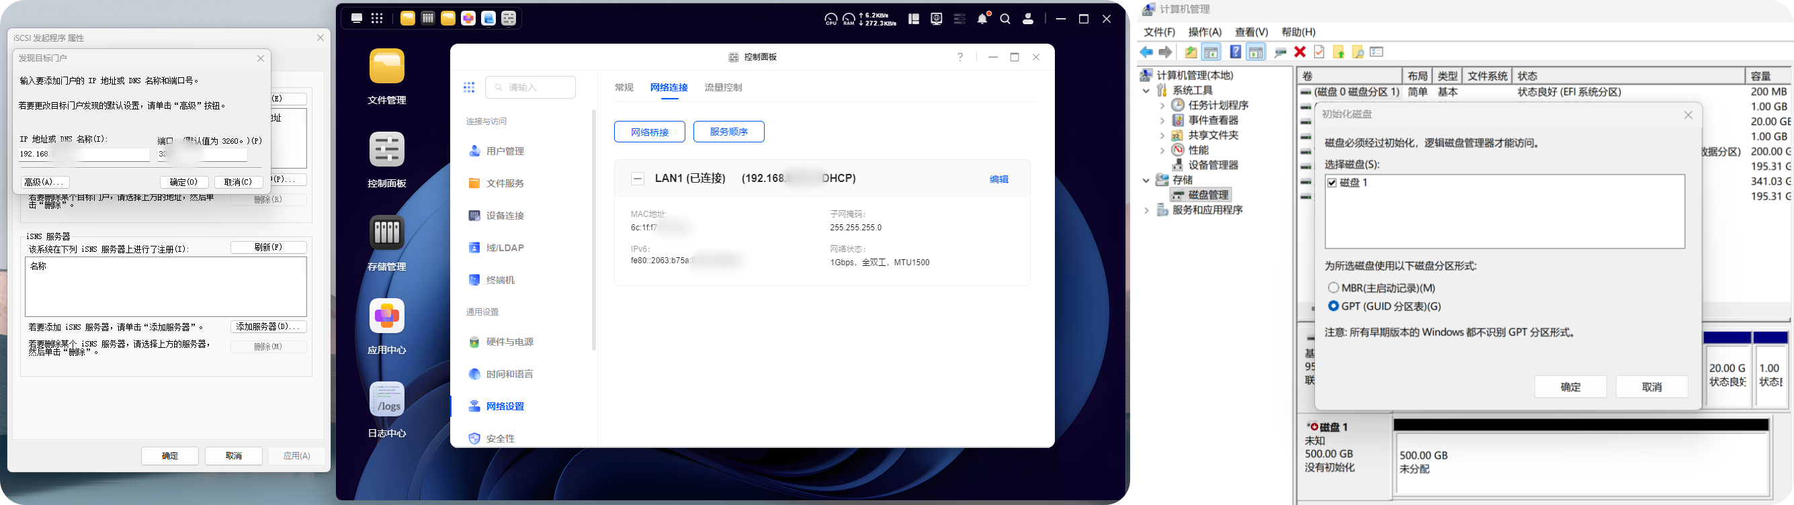This screenshot has height=505, width=1794.
Task: Collapse the 系统工具 tree node
Action: click(x=1146, y=91)
